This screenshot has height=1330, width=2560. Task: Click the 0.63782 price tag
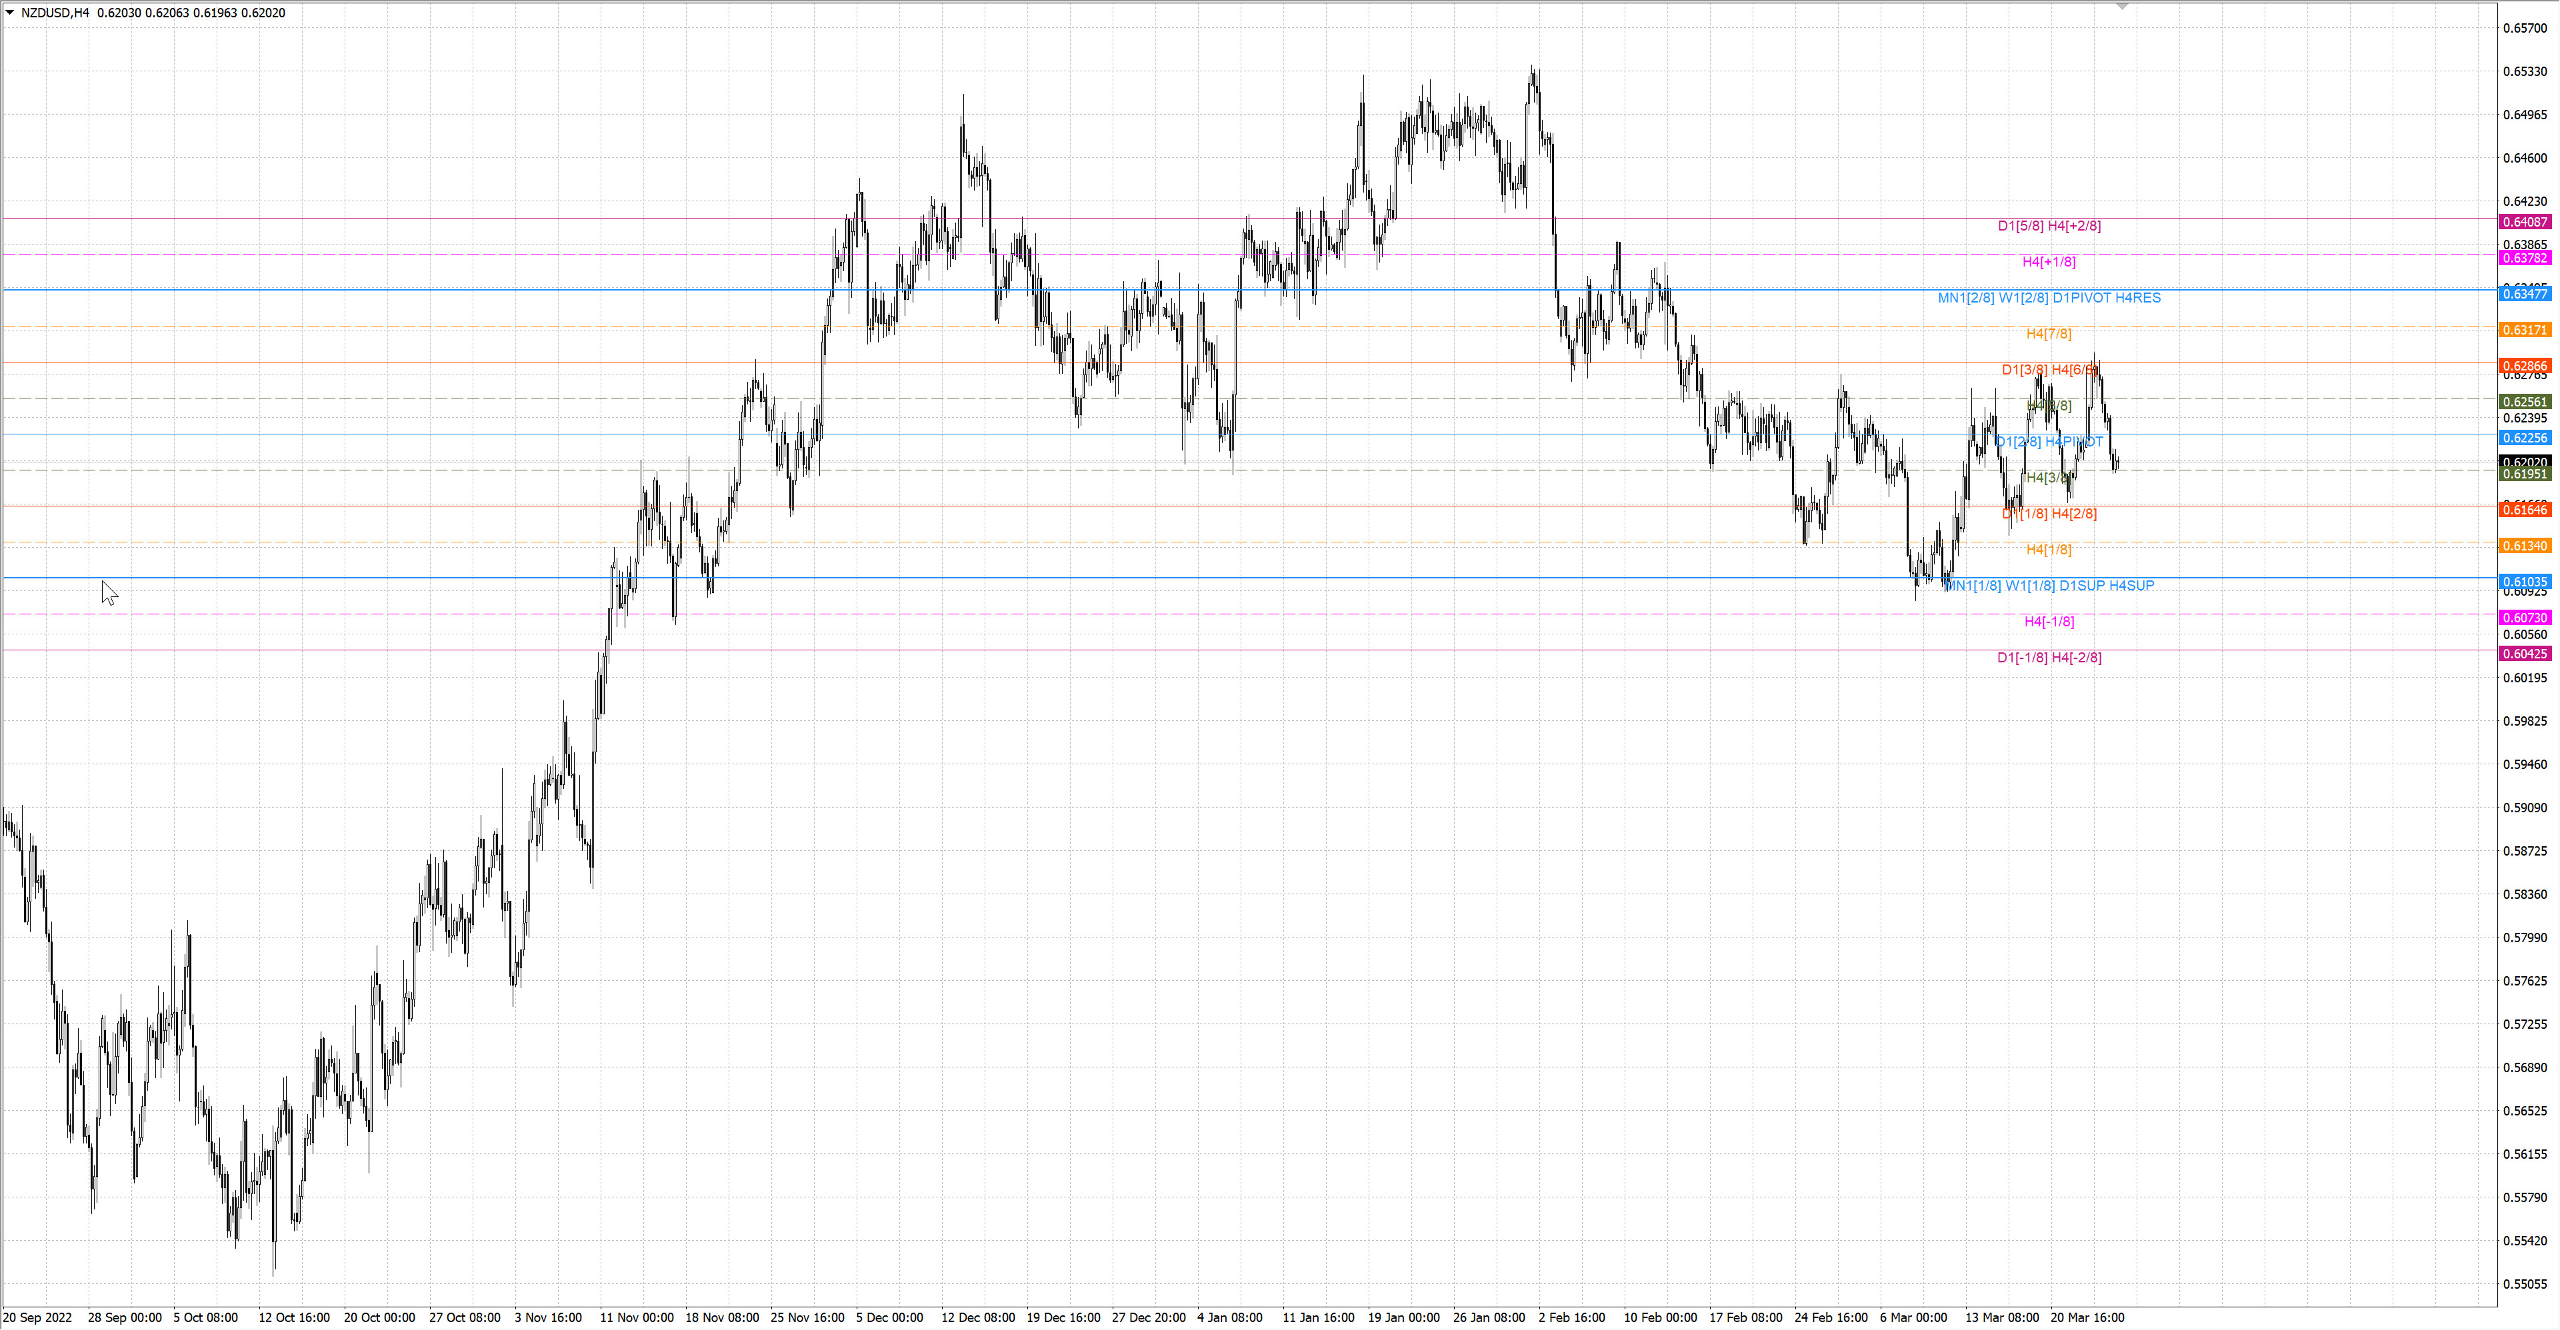click(2525, 259)
